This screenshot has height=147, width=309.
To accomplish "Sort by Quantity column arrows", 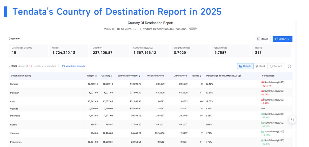I will [112, 76].
